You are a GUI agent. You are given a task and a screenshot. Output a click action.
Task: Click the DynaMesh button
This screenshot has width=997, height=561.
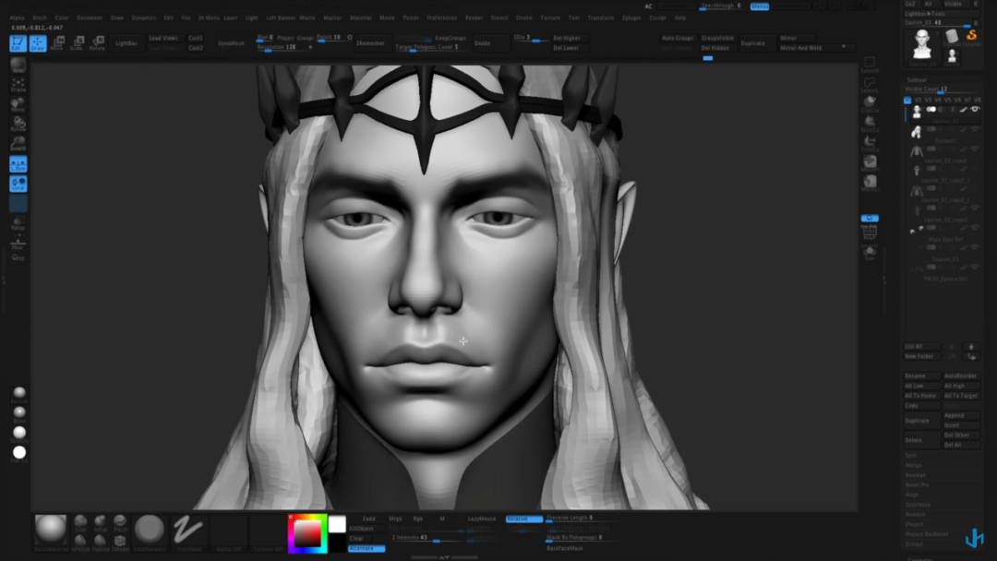(231, 43)
